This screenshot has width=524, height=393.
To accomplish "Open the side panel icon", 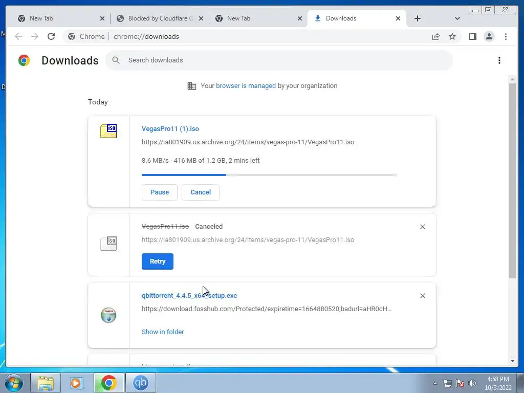I will 472,36.
